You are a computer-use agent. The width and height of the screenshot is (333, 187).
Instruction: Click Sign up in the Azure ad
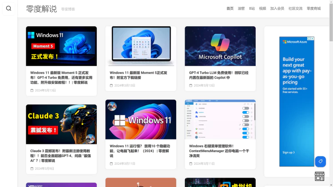tap(289, 152)
